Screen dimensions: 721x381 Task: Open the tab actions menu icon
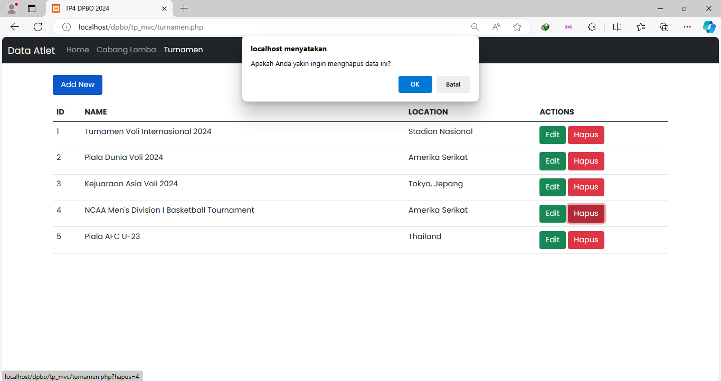tap(32, 8)
